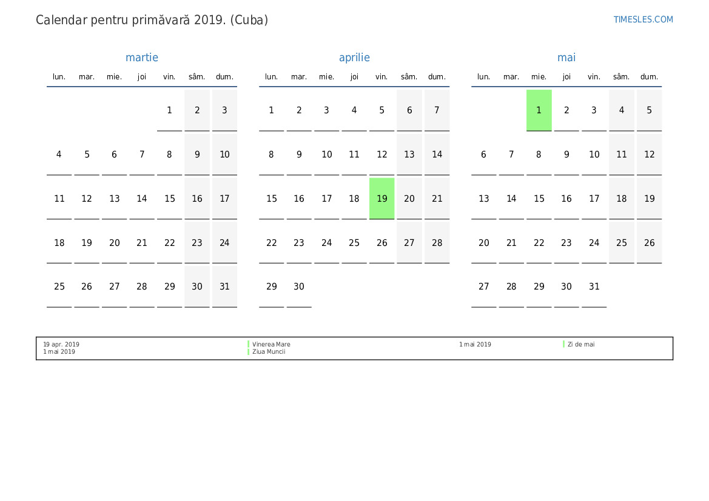Click '19 apr. 2019' legend date
This screenshot has width=709, height=501.
61,344
